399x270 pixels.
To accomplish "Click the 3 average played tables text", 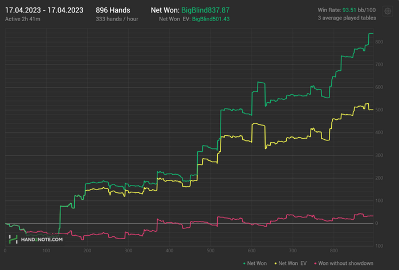I will (x=347, y=18).
